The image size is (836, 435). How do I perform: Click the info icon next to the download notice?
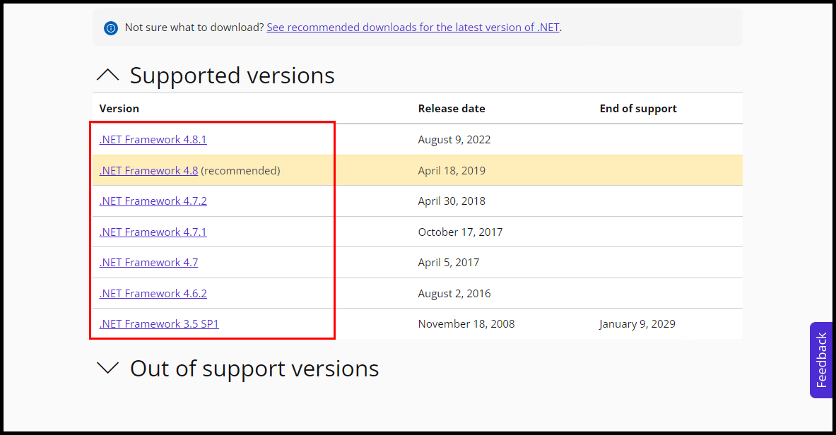point(110,28)
